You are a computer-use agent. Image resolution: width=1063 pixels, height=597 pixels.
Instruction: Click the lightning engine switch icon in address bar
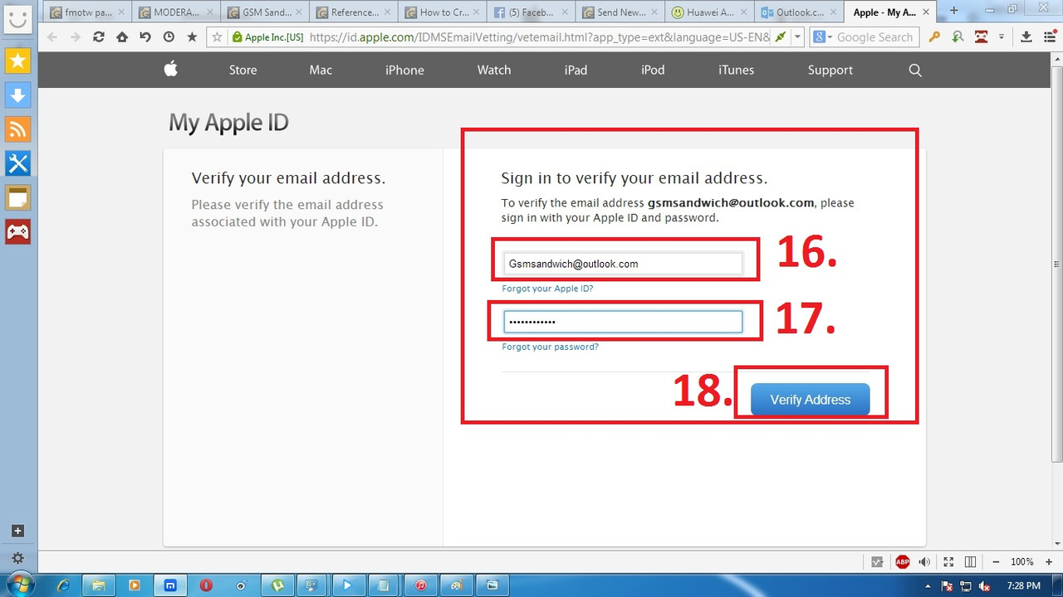click(x=781, y=37)
